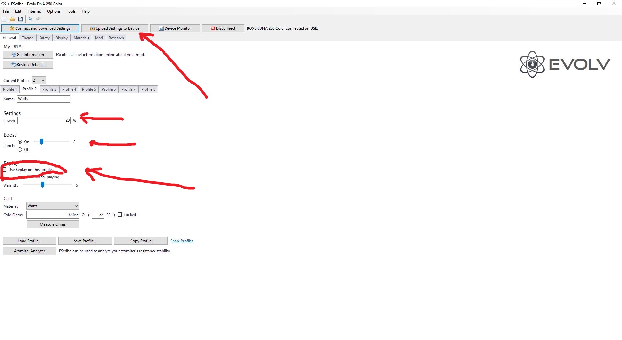
Task: Expand the coil Material dropdown
Action: click(53, 206)
